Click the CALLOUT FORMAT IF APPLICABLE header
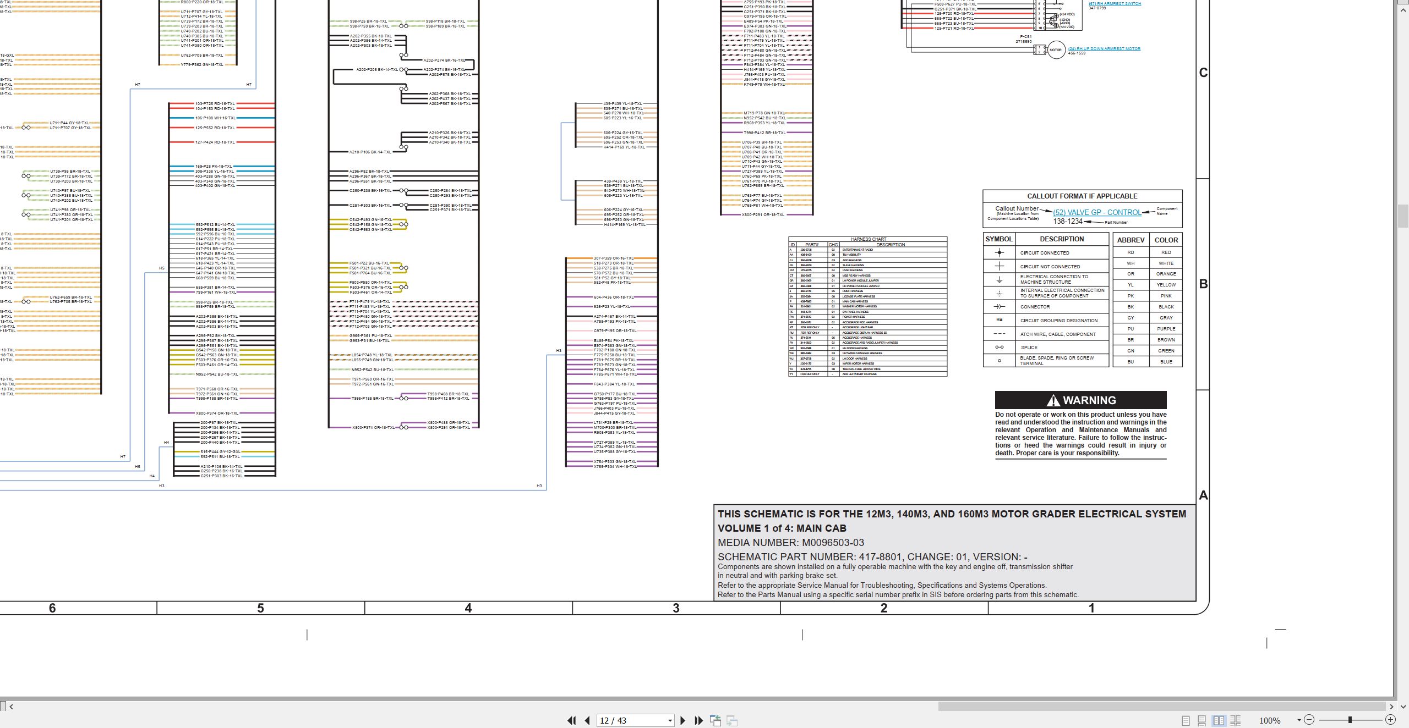This screenshot has width=1409, height=728. [x=1082, y=196]
